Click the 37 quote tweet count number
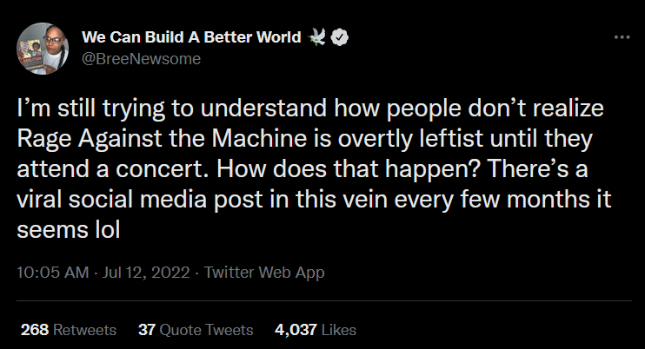This screenshot has height=349, width=645. [x=146, y=330]
